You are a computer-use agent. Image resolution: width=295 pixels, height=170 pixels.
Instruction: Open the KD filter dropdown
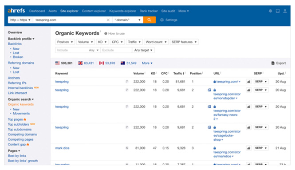click(102, 42)
